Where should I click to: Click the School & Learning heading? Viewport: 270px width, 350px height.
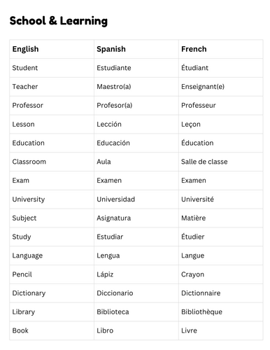[59, 21]
